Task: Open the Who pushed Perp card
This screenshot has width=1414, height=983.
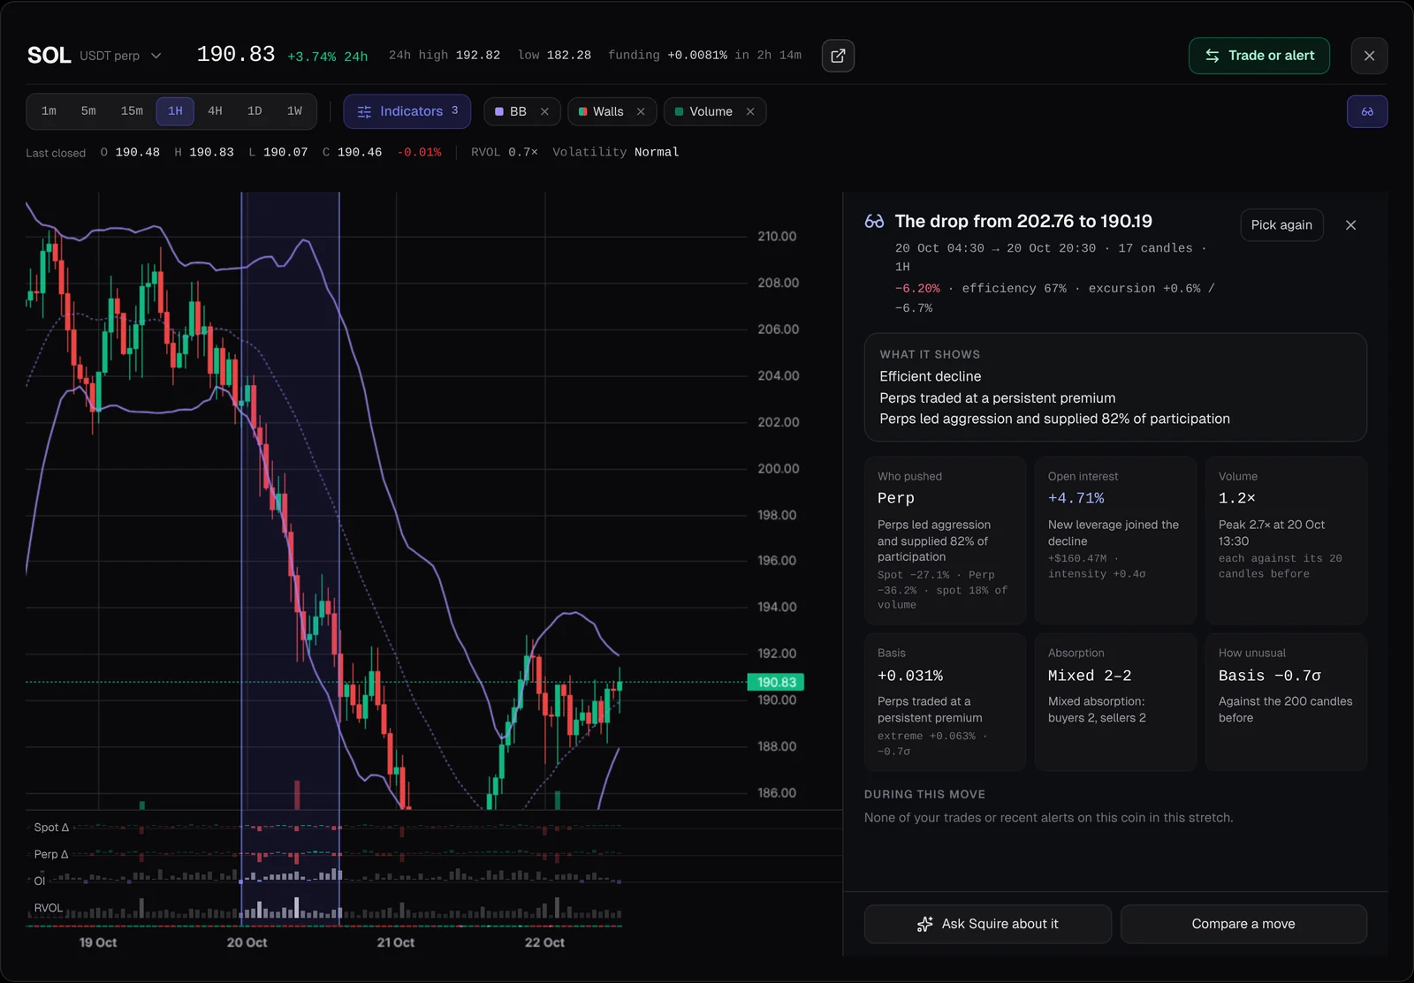Action: click(x=945, y=541)
